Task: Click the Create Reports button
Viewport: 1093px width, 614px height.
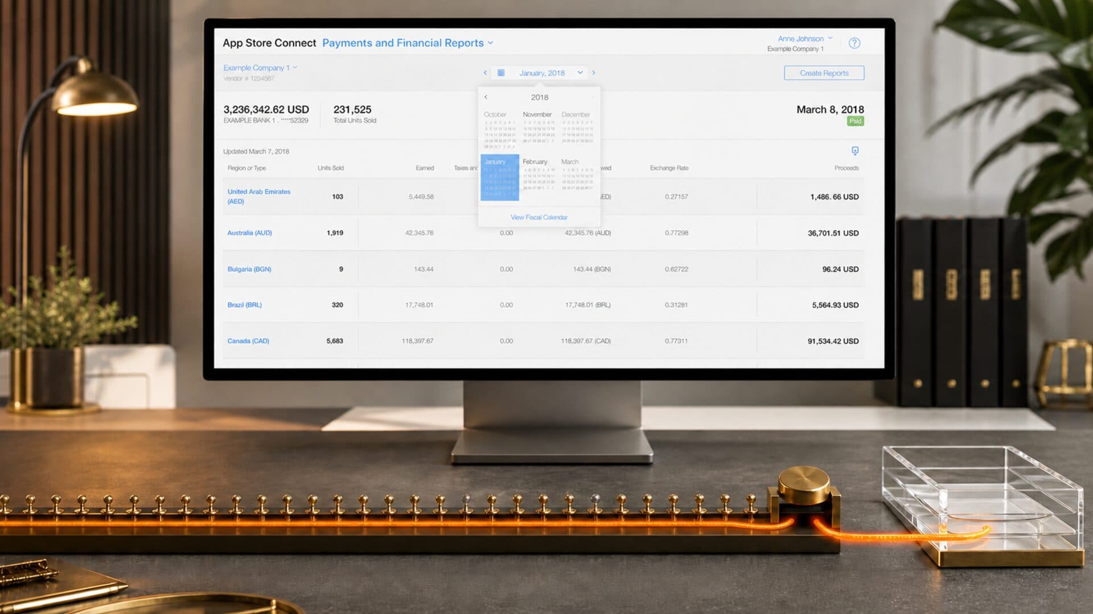Action: (x=824, y=73)
